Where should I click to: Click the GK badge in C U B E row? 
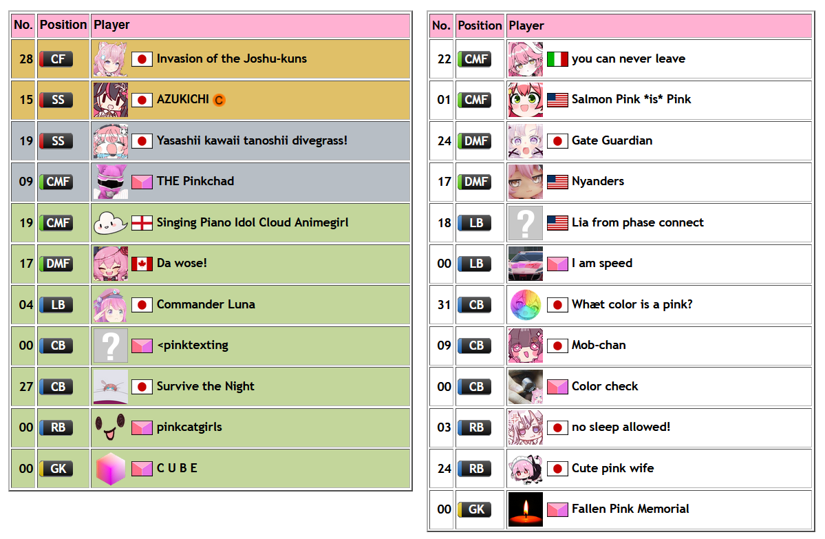57,469
